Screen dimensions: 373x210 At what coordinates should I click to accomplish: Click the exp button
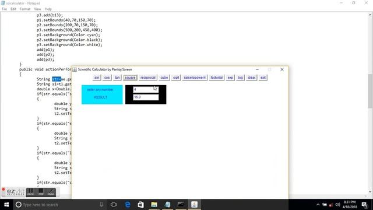tap(230, 78)
